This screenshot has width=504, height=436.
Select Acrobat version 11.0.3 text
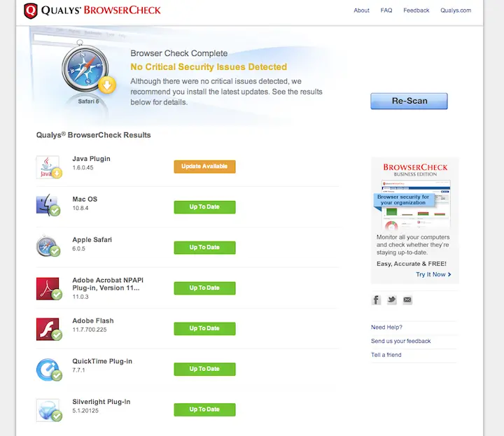pyautogui.click(x=80, y=297)
